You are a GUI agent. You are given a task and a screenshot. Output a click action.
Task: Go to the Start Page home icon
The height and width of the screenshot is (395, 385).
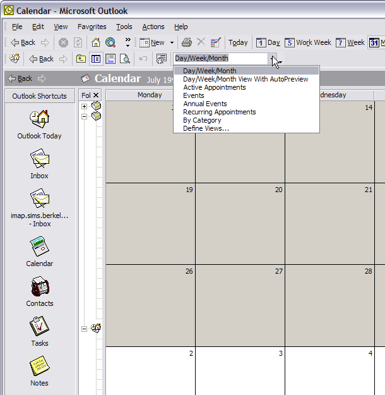pos(96,42)
